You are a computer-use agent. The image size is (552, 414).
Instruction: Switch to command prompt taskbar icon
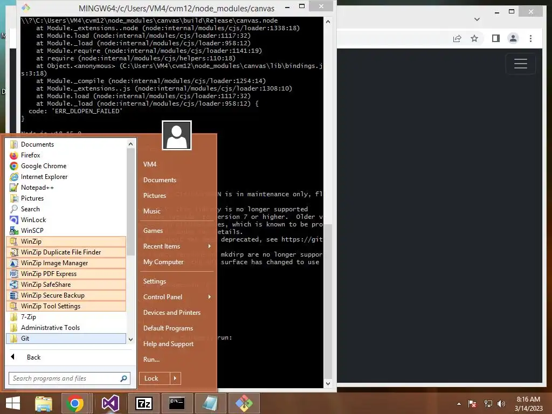click(x=177, y=403)
